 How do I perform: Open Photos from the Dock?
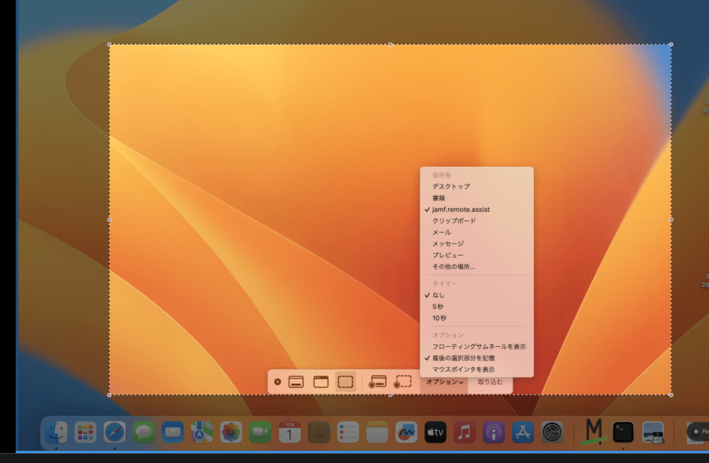pyautogui.click(x=231, y=432)
